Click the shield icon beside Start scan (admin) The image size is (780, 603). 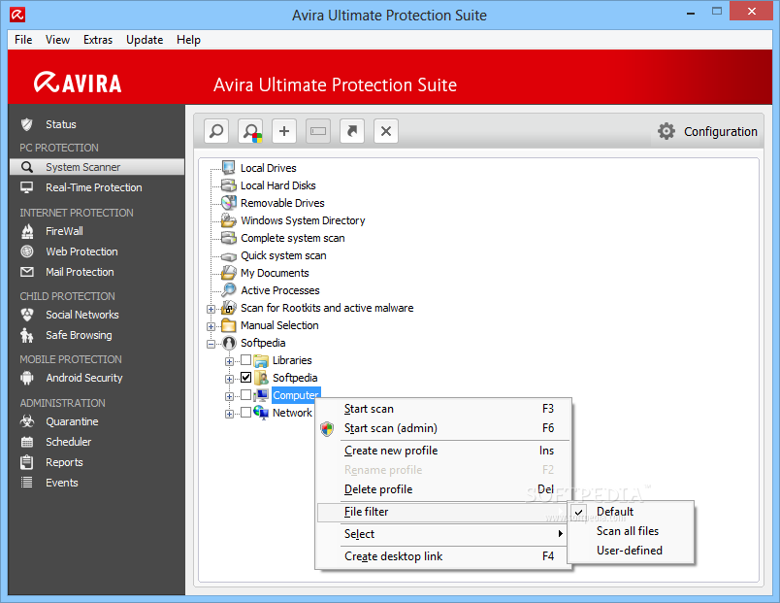pyautogui.click(x=327, y=428)
